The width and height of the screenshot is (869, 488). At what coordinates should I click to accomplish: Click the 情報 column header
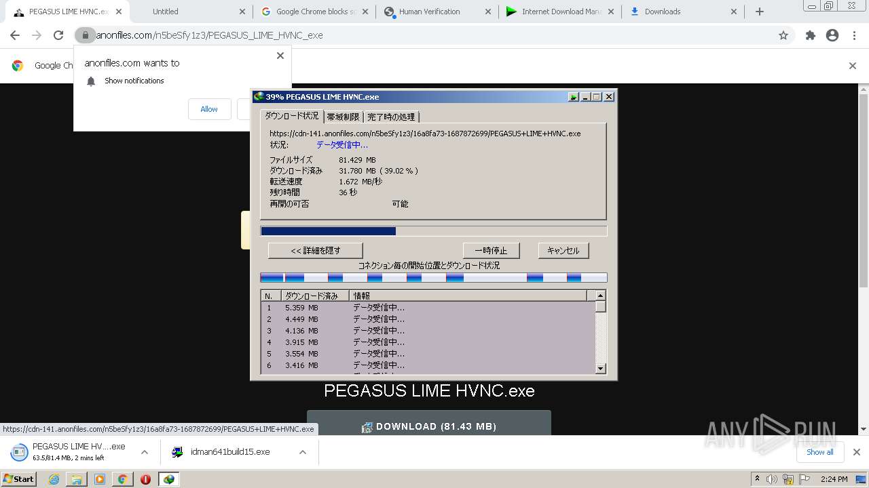[468, 296]
